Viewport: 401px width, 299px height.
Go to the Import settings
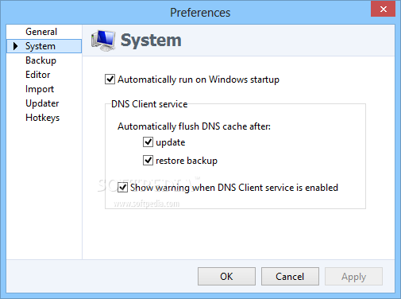pos(40,89)
